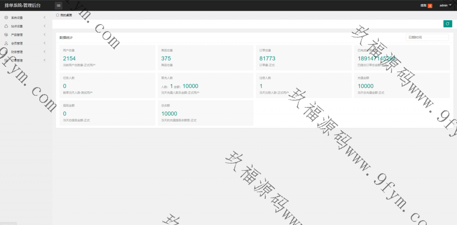
Task: Click the home icon before 我的桌面
Action: (x=58, y=15)
